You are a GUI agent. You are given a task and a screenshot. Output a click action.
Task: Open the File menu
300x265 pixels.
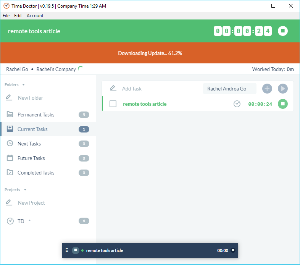coord(6,16)
